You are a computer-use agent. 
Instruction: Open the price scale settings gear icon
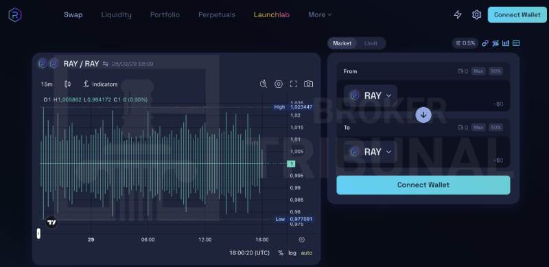pyautogui.click(x=302, y=240)
